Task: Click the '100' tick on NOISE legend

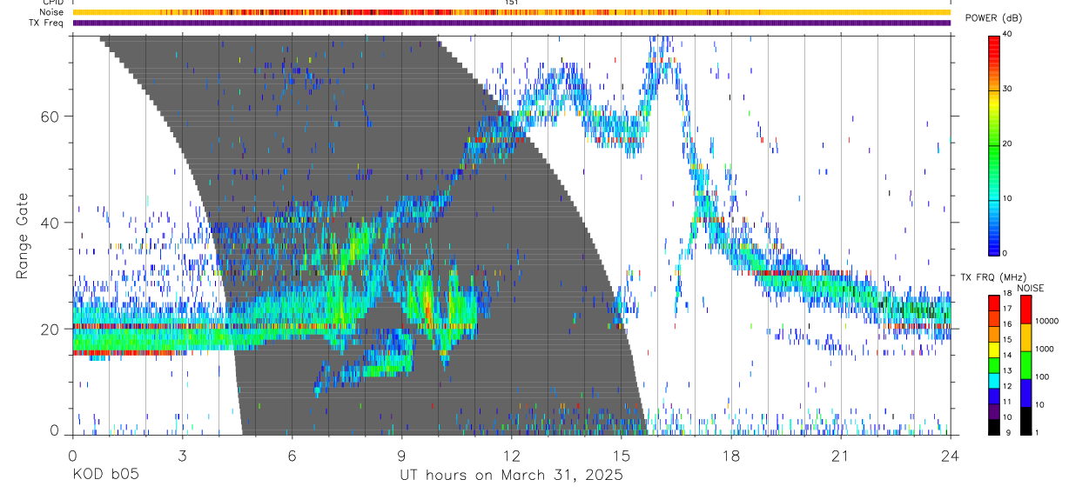Action: [x=1042, y=376]
